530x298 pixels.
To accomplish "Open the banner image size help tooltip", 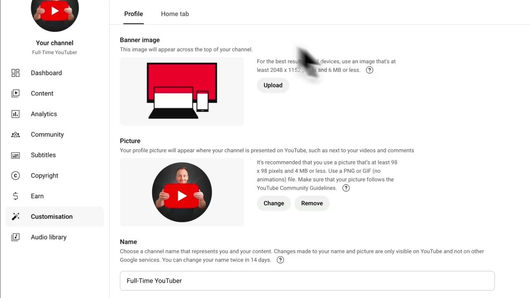I will 369,70.
